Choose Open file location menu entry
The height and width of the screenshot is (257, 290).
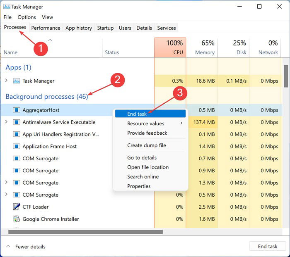pyautogui.click(x=148, y=167)
